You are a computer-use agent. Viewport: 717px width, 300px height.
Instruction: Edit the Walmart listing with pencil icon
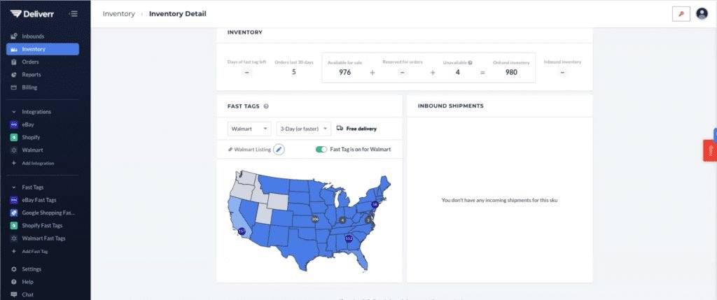279,150
